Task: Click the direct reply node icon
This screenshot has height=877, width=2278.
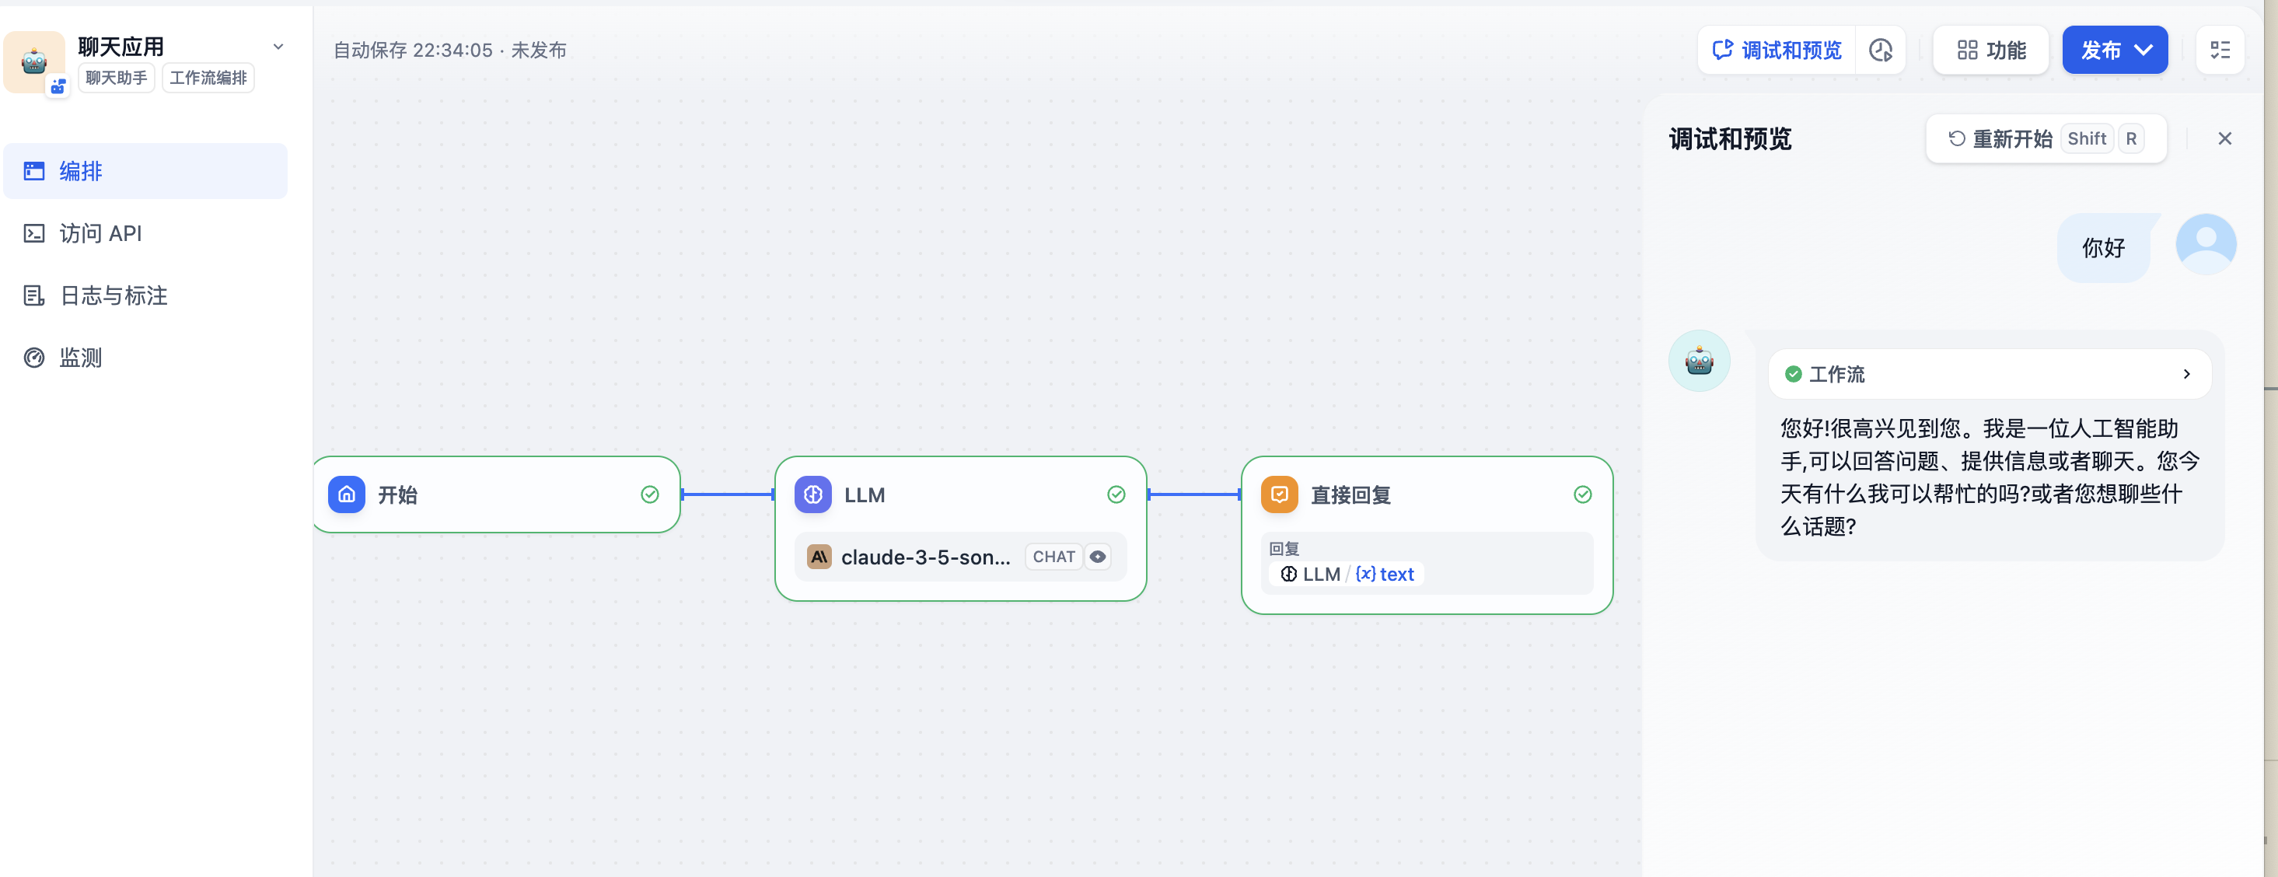Action: coord(1279,494)
